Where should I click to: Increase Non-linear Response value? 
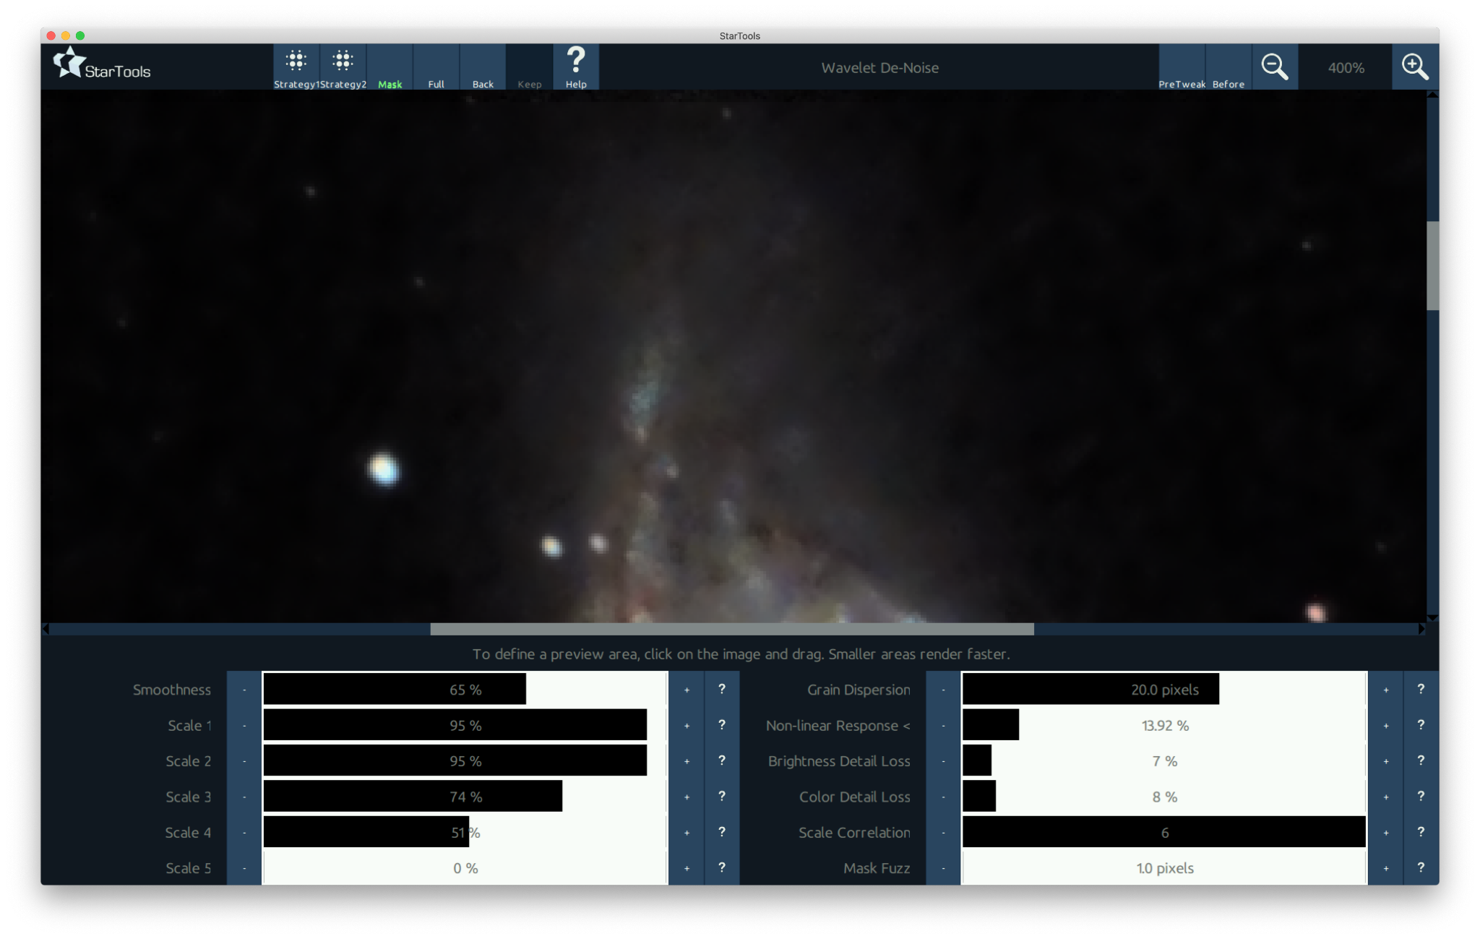coord(1385,725)
